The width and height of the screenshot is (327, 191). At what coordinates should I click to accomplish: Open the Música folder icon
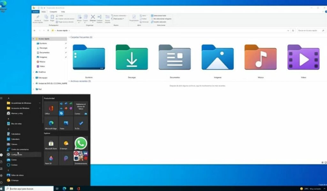pyautogui.click(x=260, y=58)
